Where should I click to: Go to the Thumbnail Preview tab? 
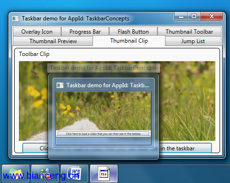pos(53,41)
